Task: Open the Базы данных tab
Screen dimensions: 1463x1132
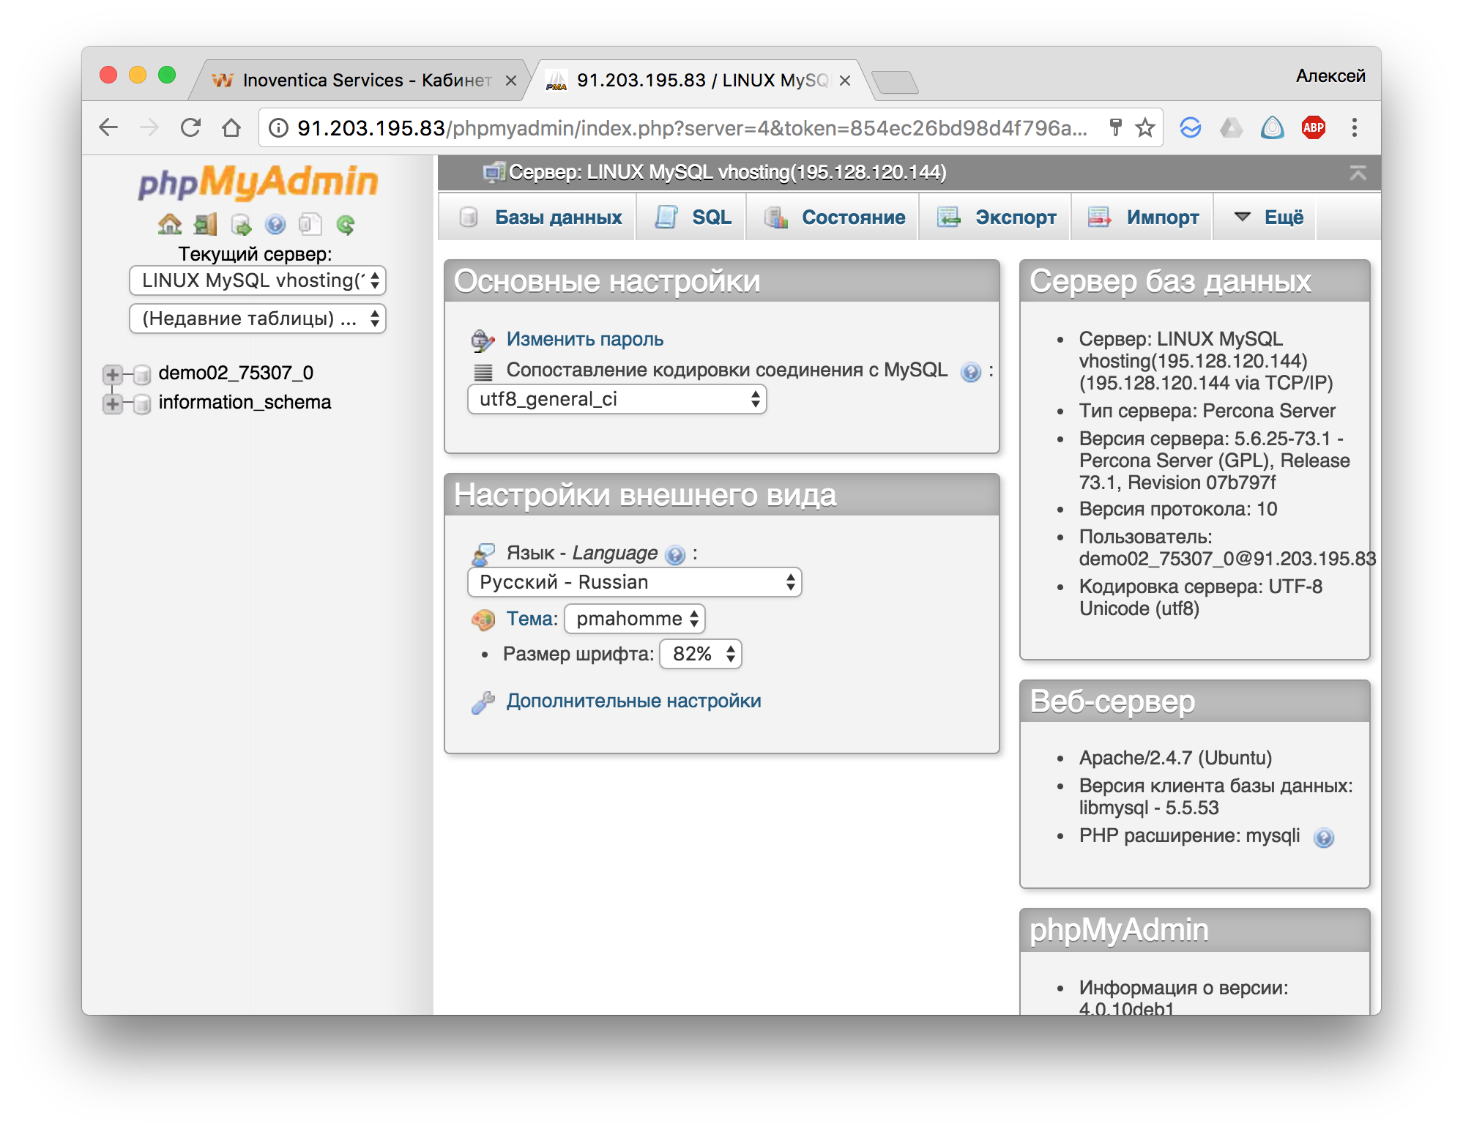Action: [540, 217]
